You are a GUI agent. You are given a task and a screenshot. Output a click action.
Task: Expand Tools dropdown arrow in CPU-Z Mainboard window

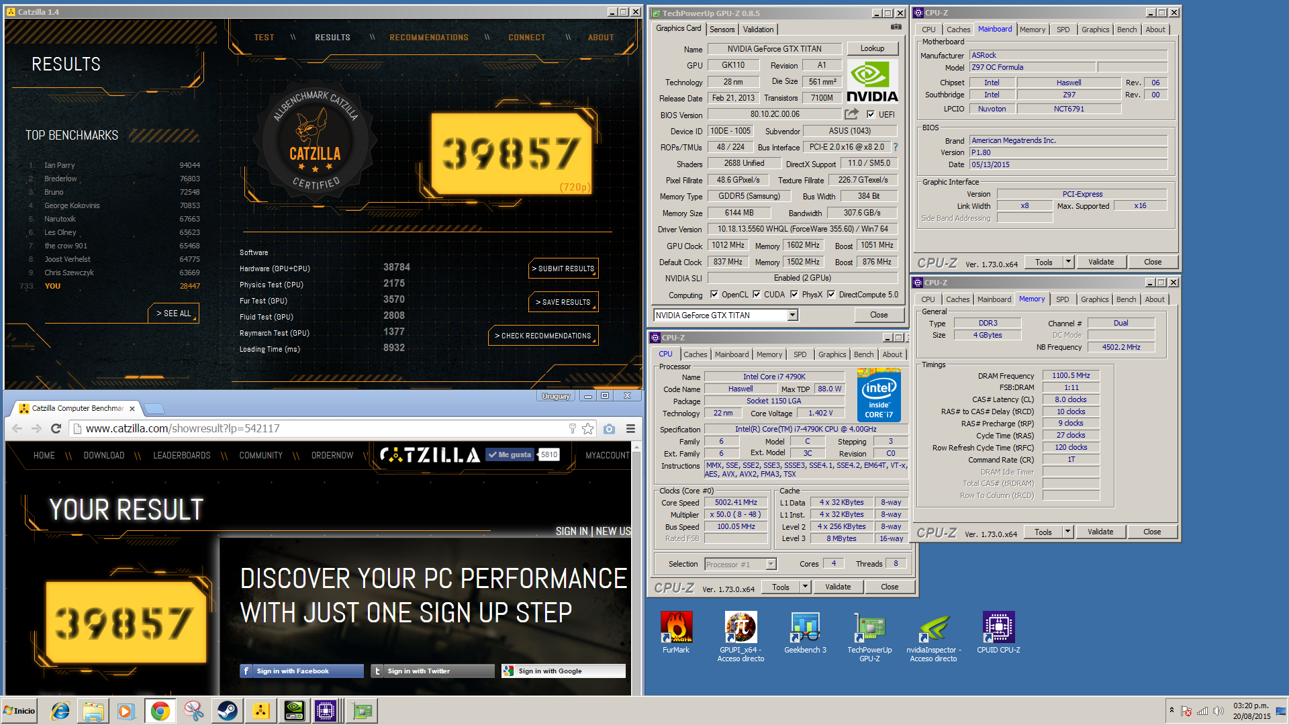click(x=1068, y=262)
